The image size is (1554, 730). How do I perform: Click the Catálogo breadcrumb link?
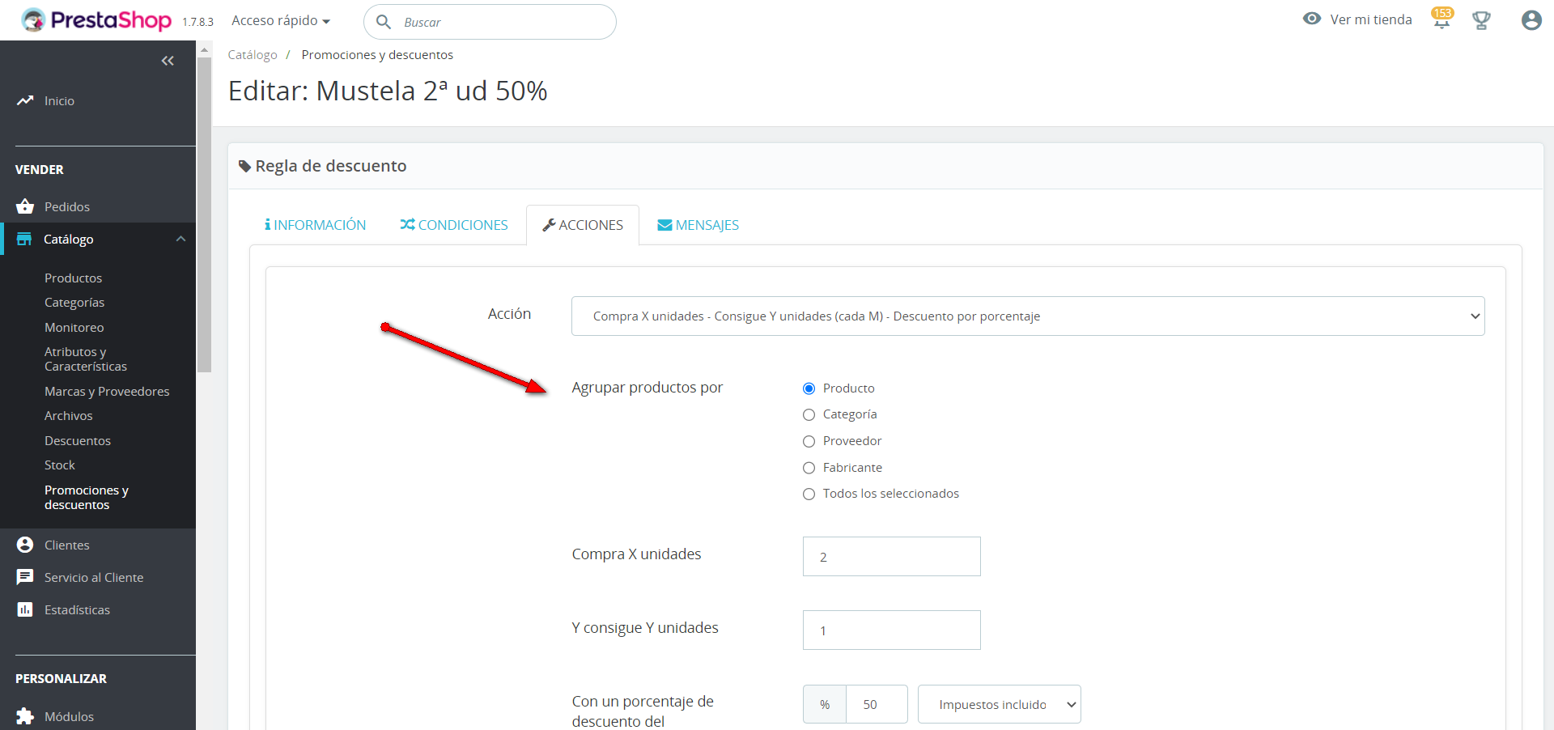253,54
